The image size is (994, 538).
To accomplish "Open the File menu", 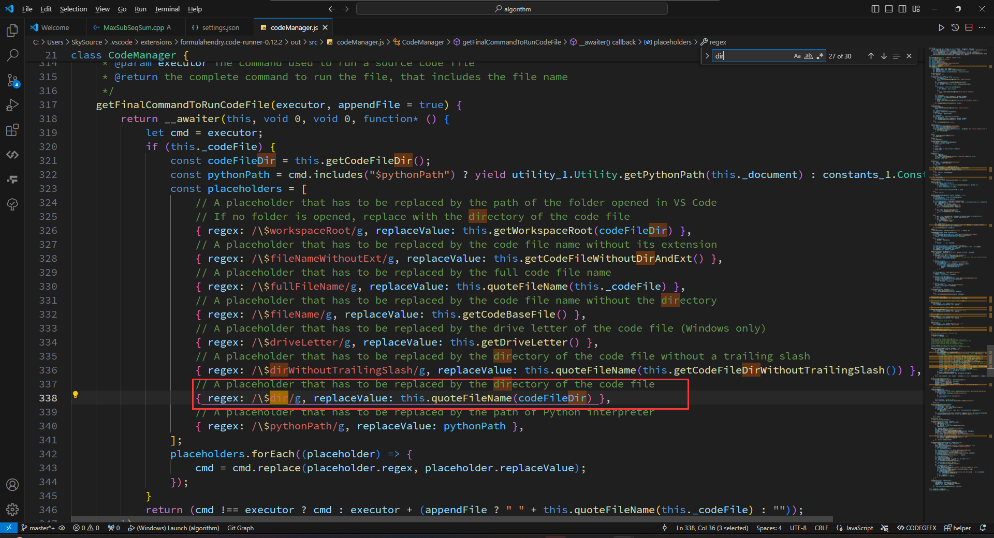I will pos(27,9).
